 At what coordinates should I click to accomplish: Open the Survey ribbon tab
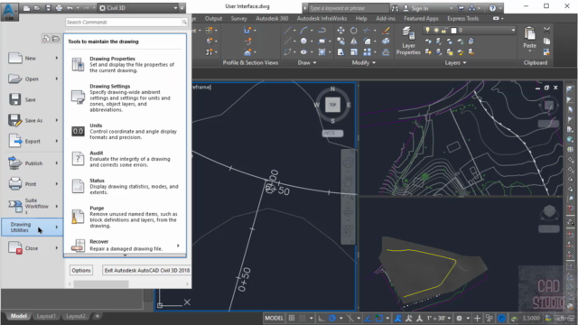[x=238, y=18]
